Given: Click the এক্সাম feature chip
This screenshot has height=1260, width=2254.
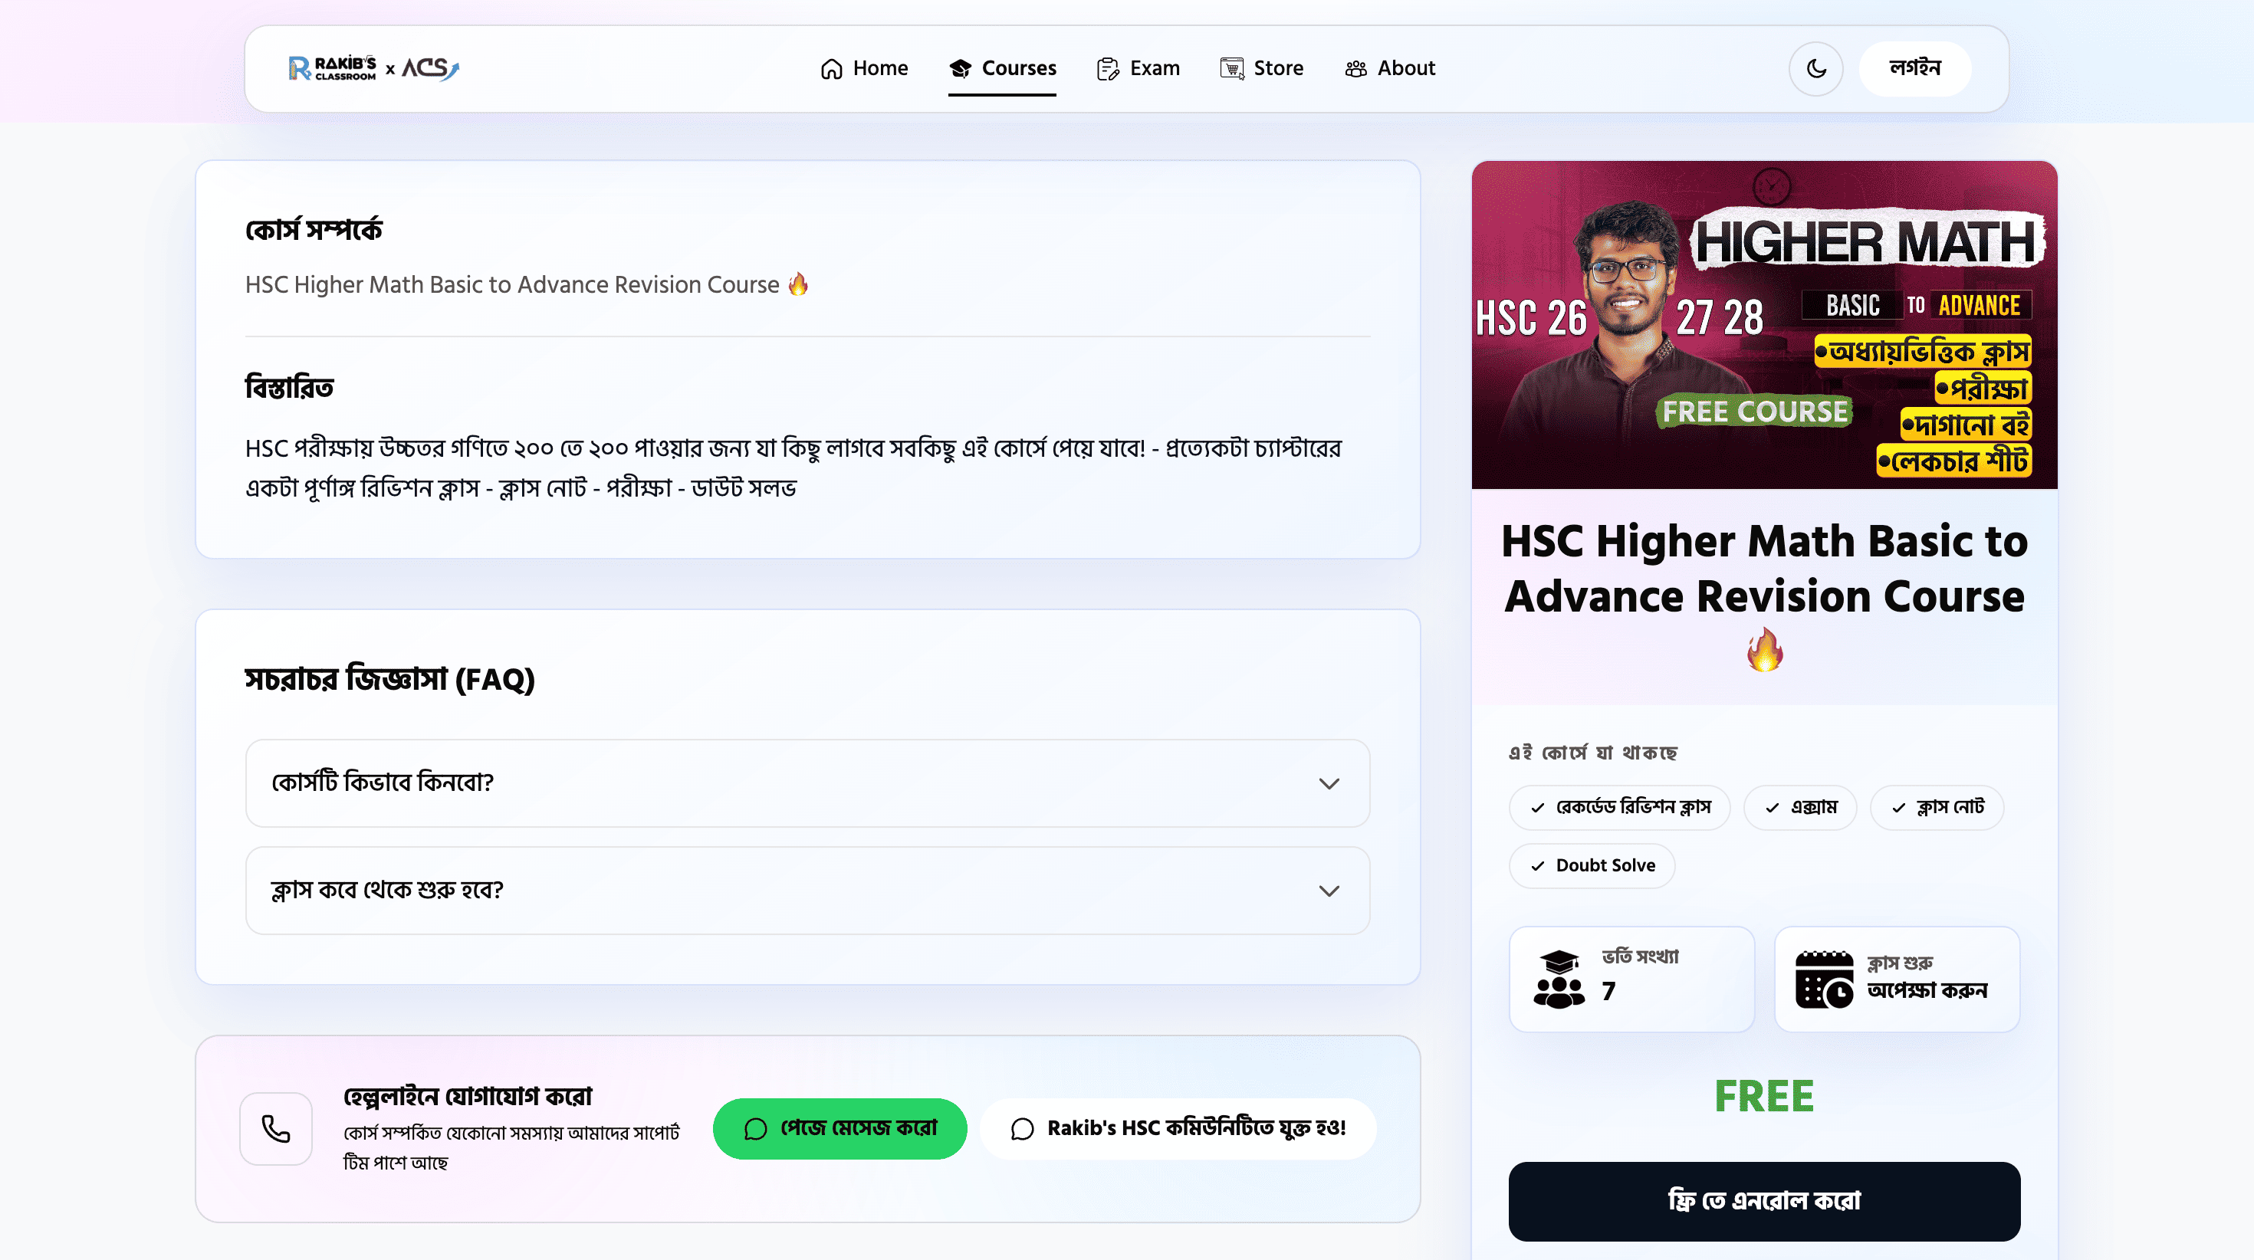Looking at the screenshot, I should (x=1800, y=808).
